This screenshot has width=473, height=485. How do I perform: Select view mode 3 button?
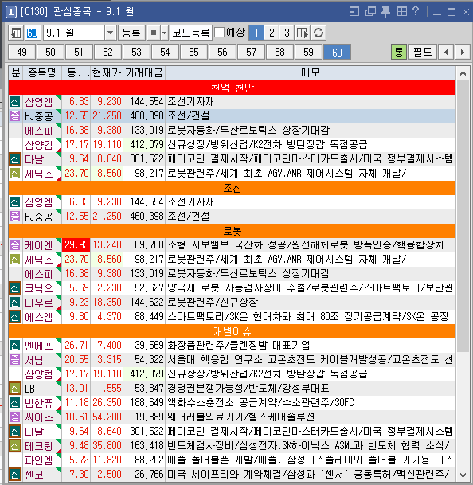[x=287, y=33]
